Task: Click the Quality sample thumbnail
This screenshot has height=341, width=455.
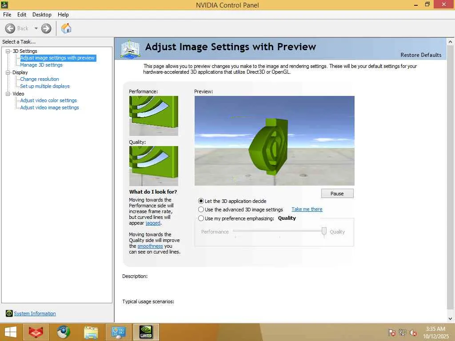Action: pos(153,166)
